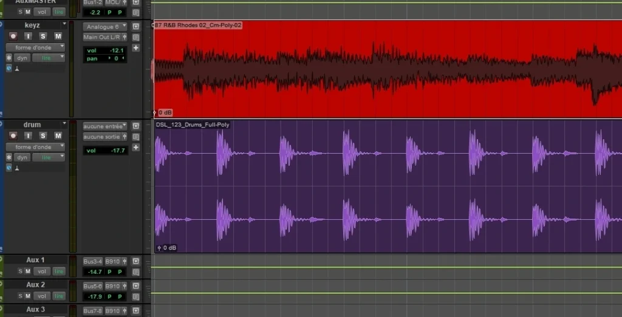The width and height of the screenshot is (622, 317).
Task: Add a send with drum plus button
Action: (x=135, y=148)
